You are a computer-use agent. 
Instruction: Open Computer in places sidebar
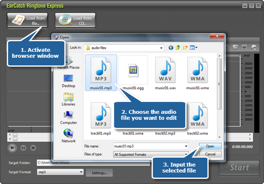pyautogui.click(x=69, y=118)
